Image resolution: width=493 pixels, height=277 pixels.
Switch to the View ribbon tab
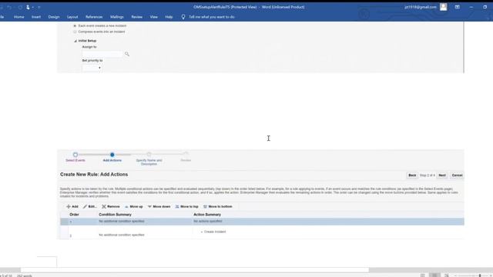tap(154, 17)
